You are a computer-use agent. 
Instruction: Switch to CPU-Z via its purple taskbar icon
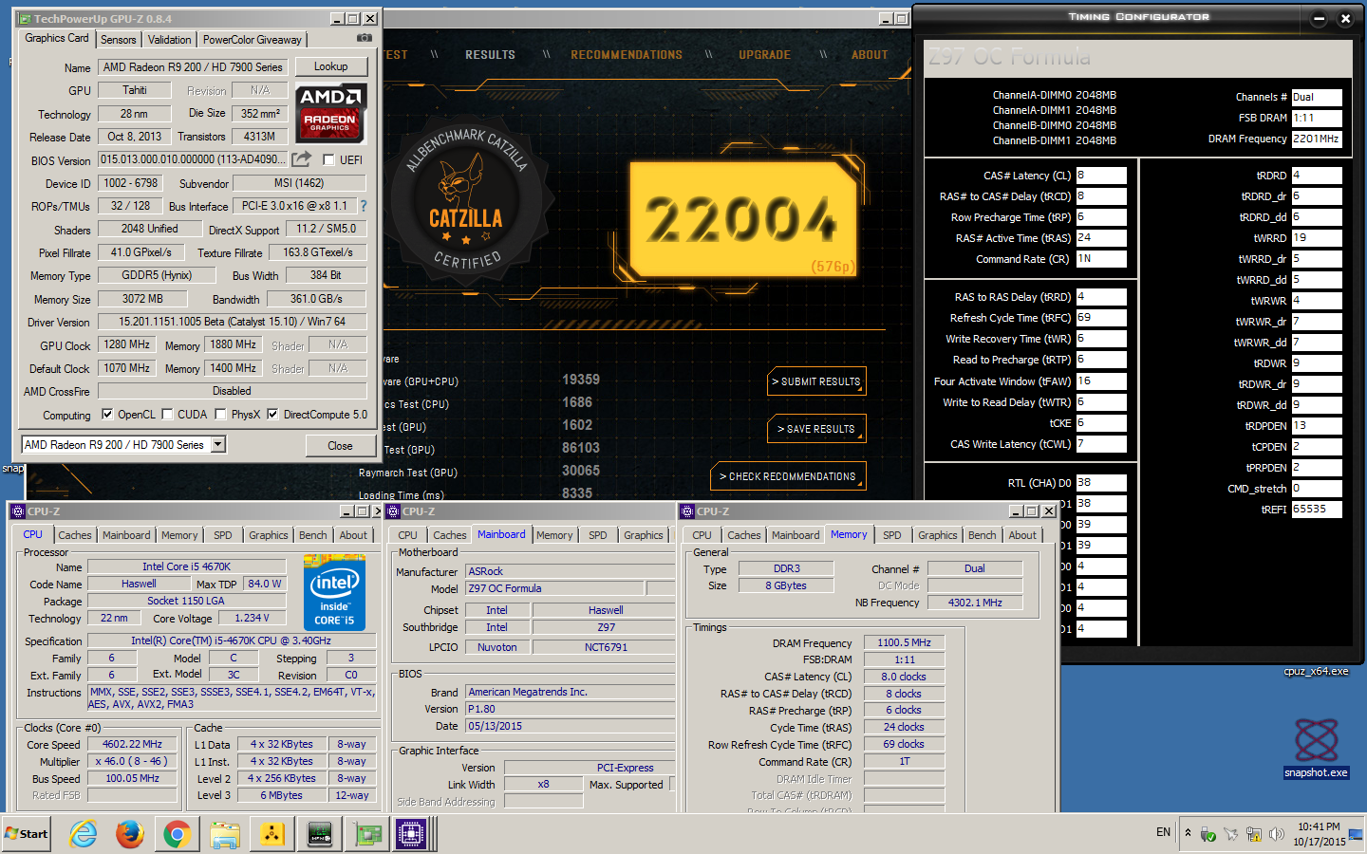pos(411,834)
